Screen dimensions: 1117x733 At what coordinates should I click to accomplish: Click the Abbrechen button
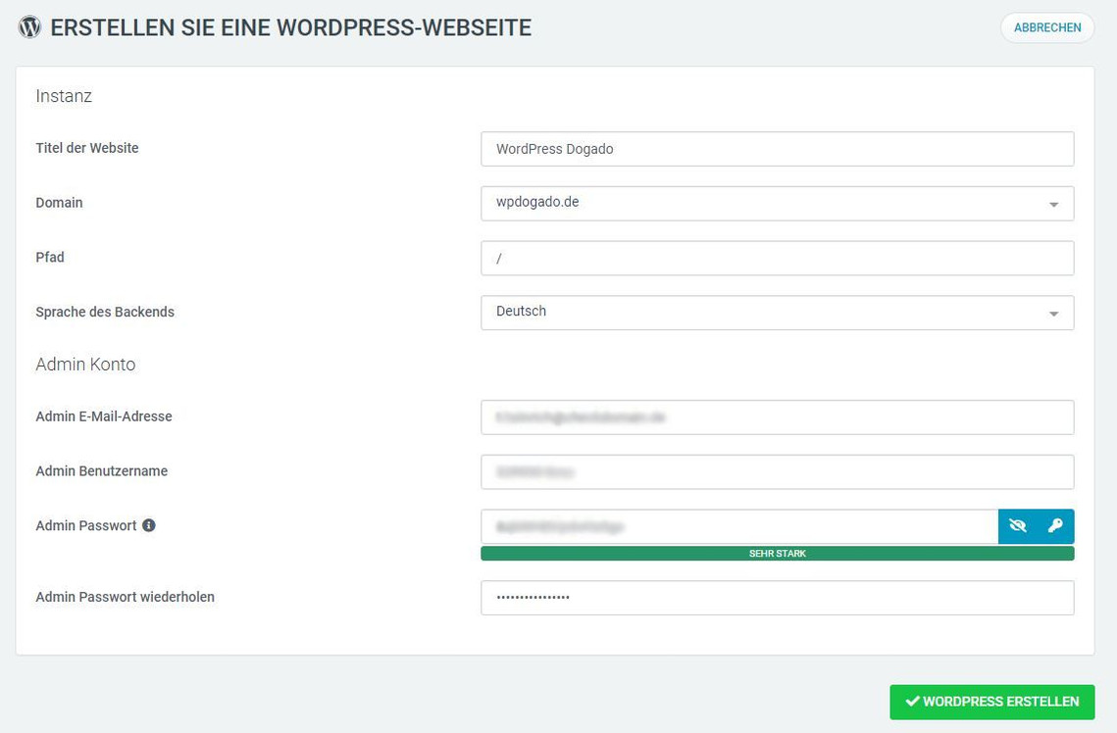click(1047, 27)
